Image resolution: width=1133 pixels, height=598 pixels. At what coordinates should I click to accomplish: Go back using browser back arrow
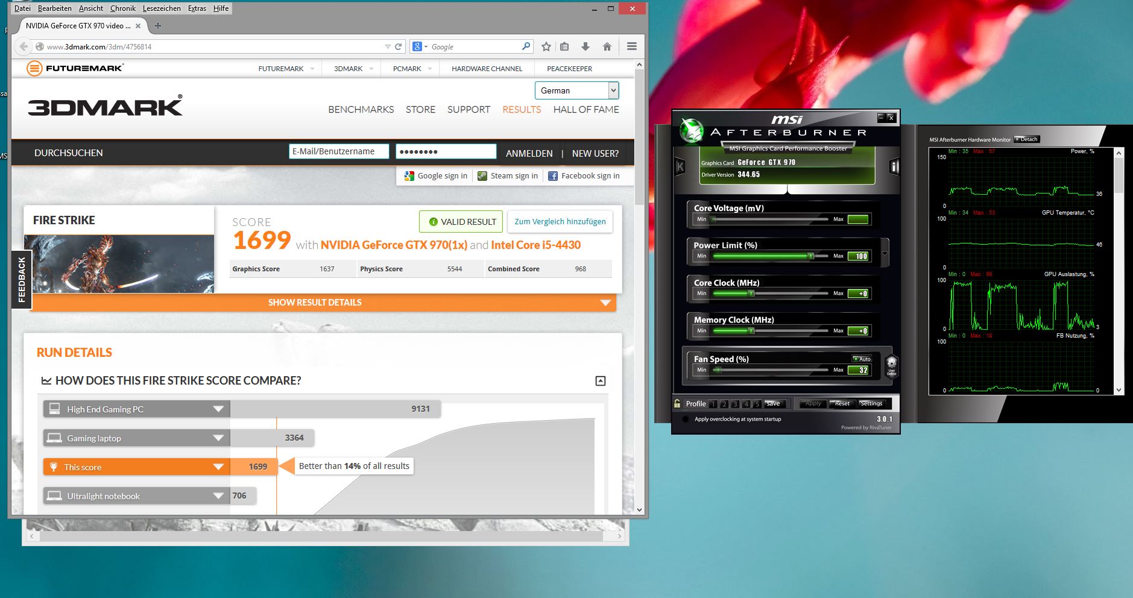[x=24, y=46]
